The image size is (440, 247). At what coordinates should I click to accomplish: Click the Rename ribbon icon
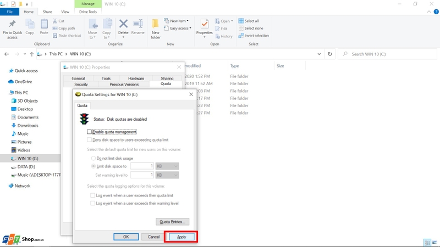coord(138,24)
